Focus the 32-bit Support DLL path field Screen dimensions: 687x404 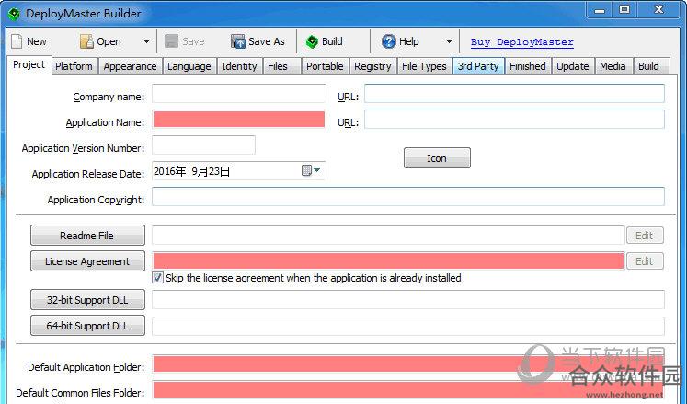tap(408, 300)
